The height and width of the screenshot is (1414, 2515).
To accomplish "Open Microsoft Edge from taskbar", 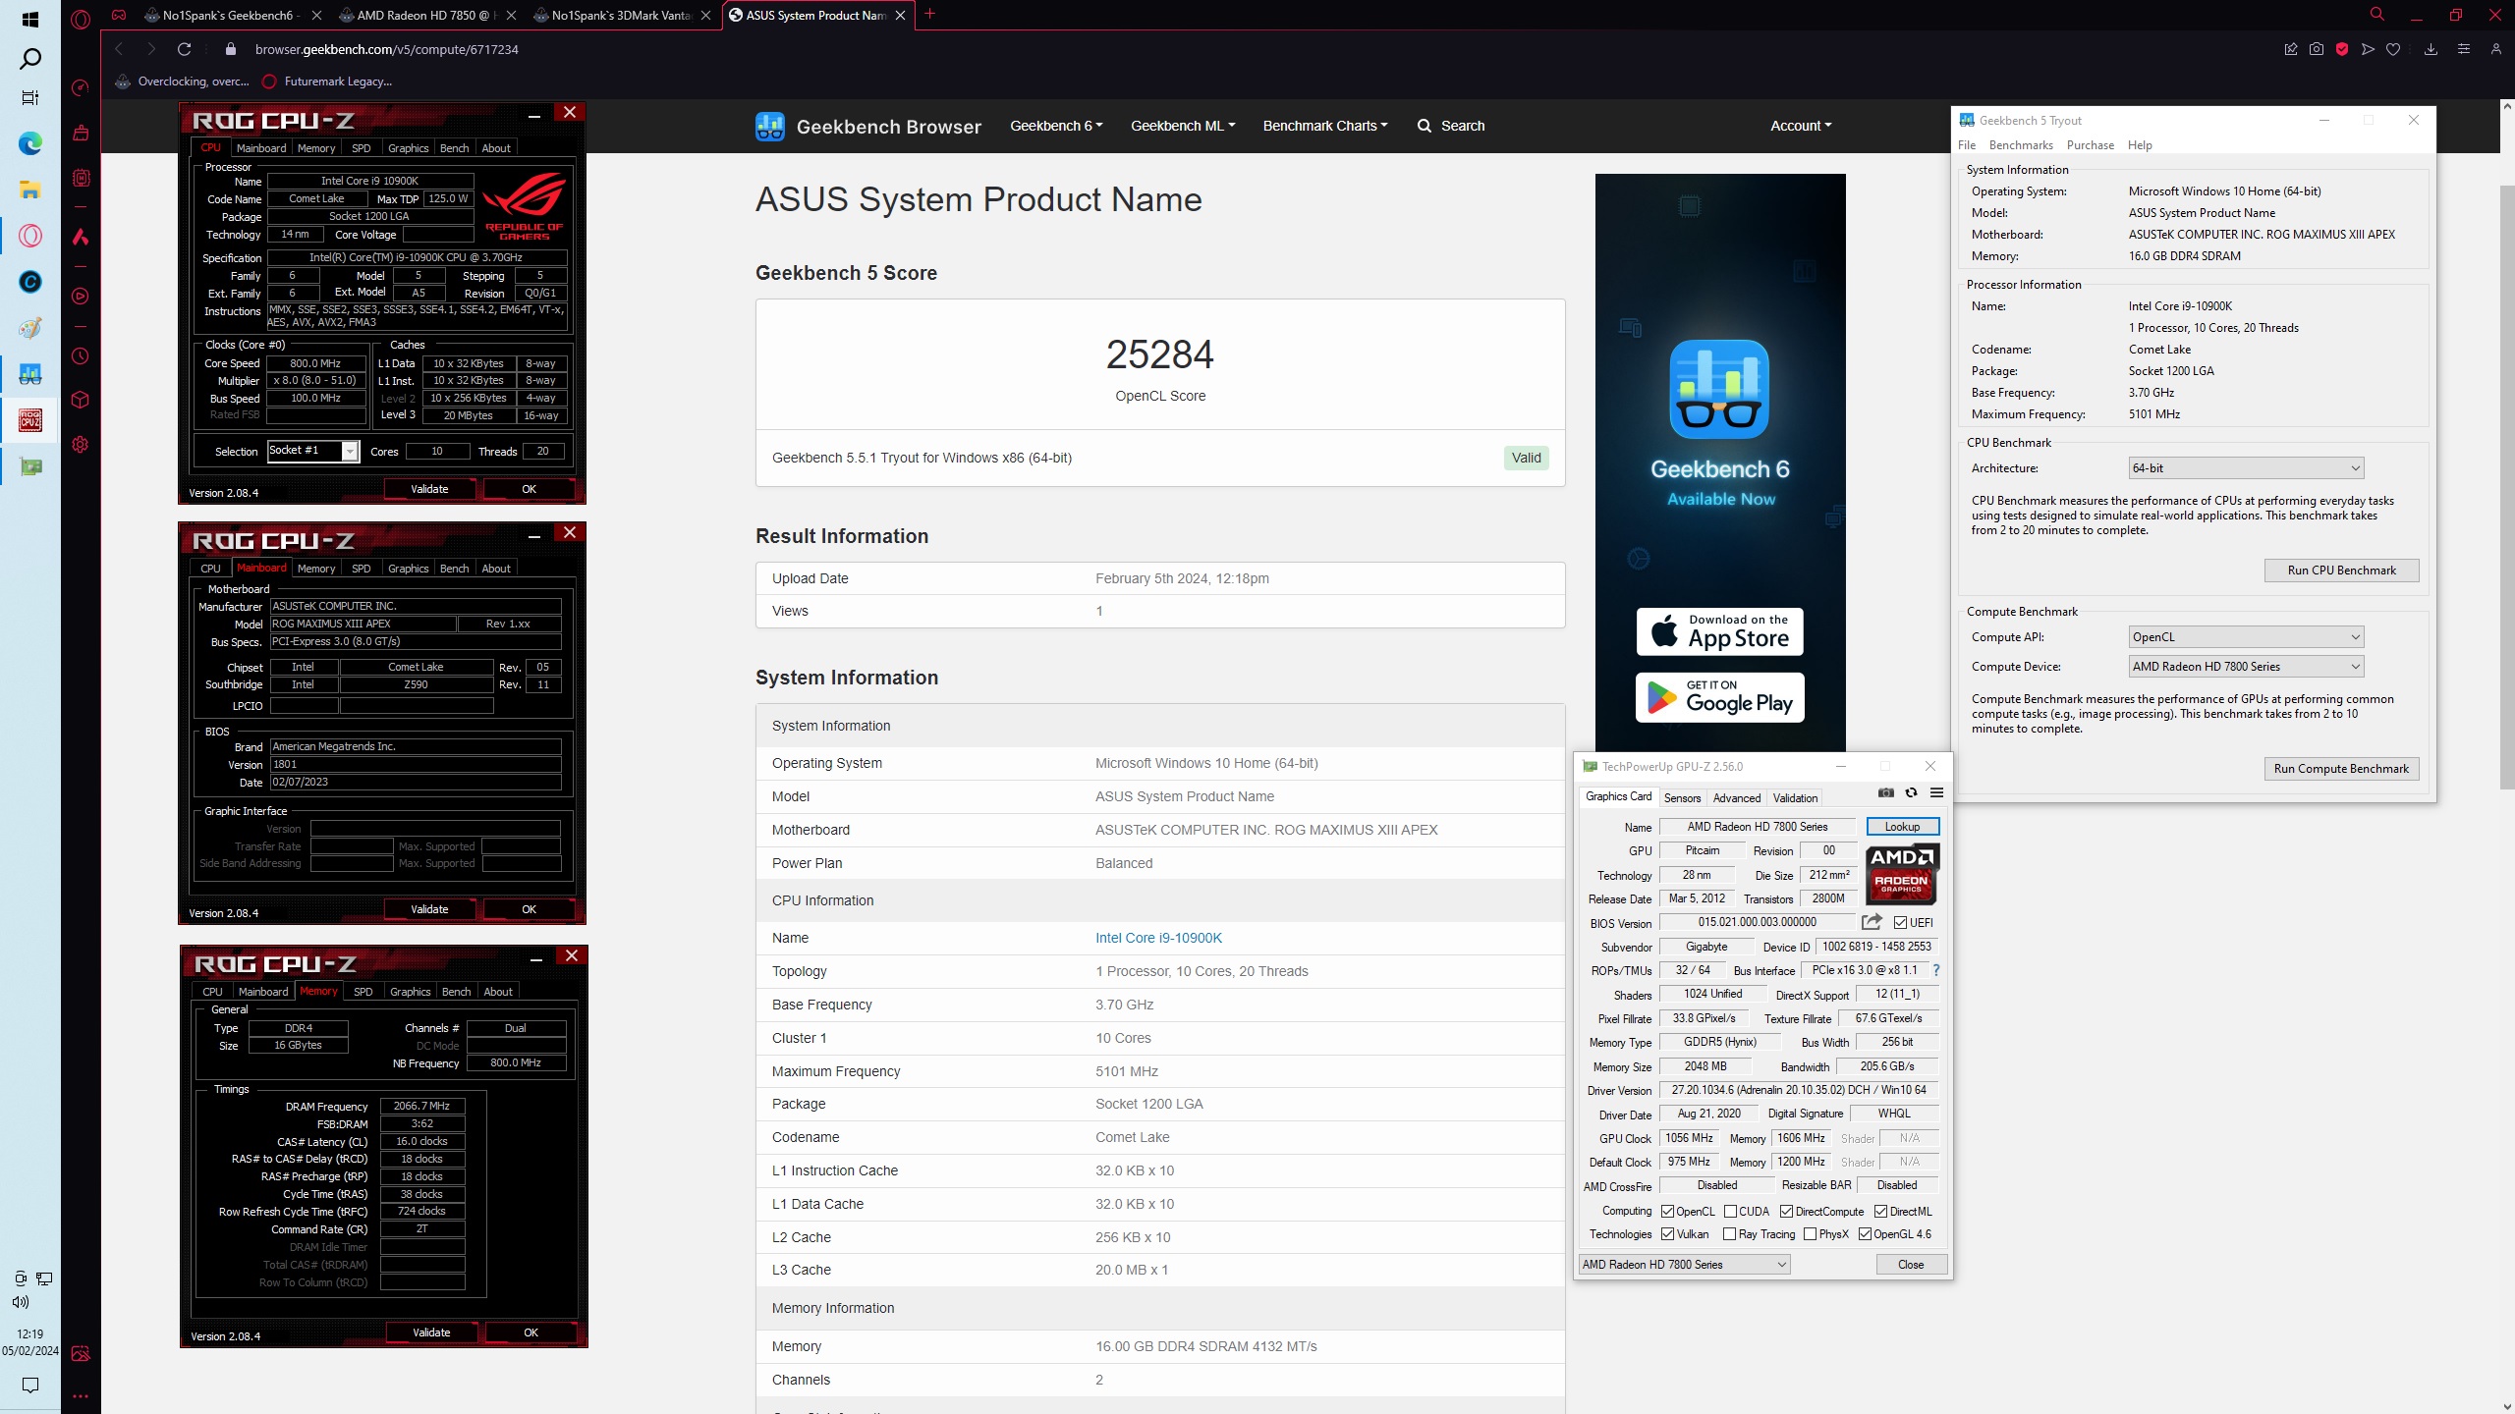I will [x=30, y=144].
